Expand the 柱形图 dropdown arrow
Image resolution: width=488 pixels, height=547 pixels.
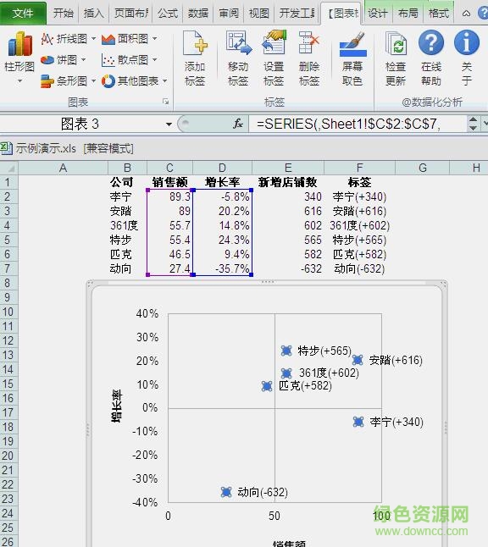pos(19,81)
